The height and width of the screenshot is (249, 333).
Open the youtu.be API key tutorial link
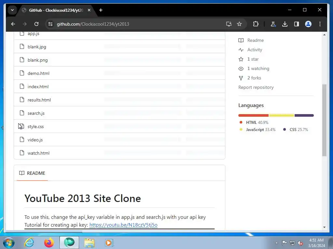(123, 225)
